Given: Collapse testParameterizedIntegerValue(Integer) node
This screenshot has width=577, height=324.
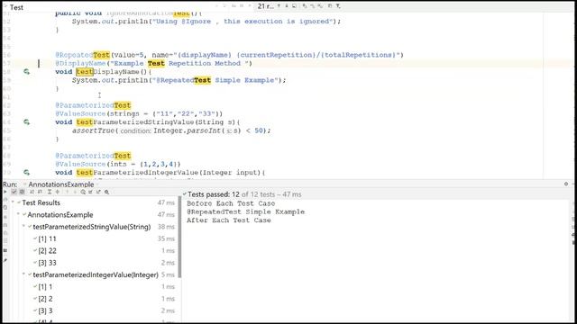Looking at the screenshot, I should click(24, 274).
